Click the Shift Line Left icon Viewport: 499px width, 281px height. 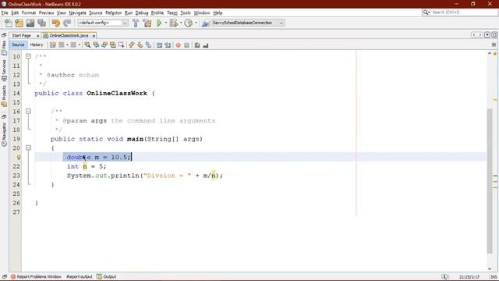coord(159,45)
